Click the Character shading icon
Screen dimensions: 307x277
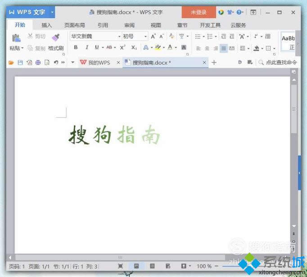184,47
